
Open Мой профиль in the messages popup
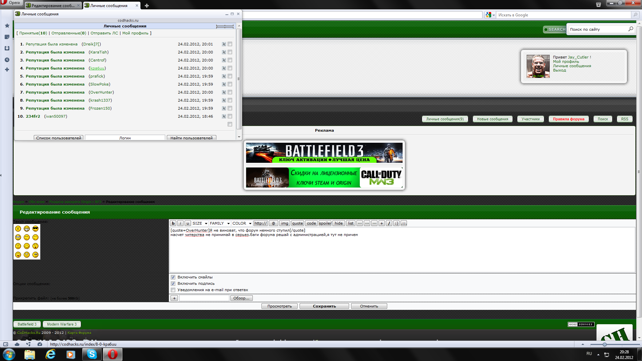(135, 33)
